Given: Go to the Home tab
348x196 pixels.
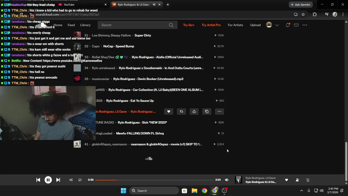Looking at the screenshot, I should pos(58,25).
